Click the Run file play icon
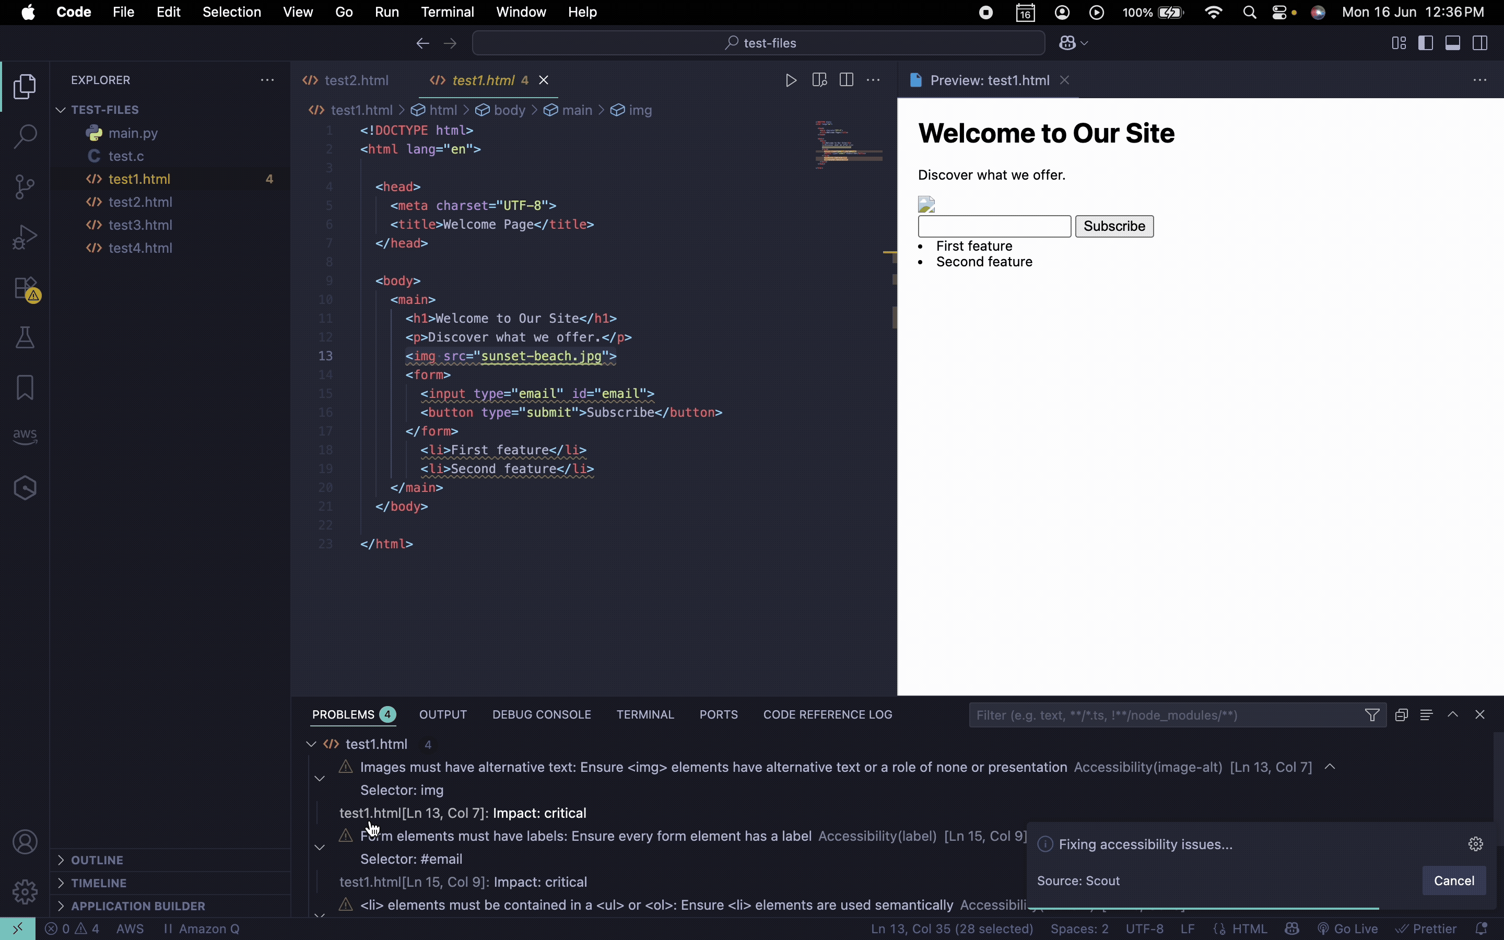This screenshot has height=940, width=1504. (791, 80)
